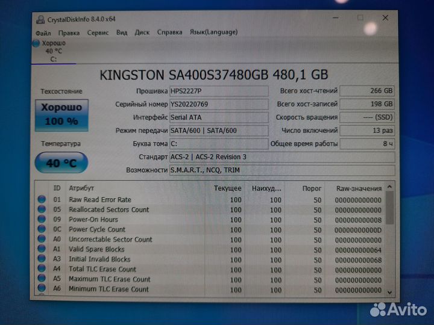
Task: Click status circle for Valid Spare Blocks
Action: [x=42, y=249]
